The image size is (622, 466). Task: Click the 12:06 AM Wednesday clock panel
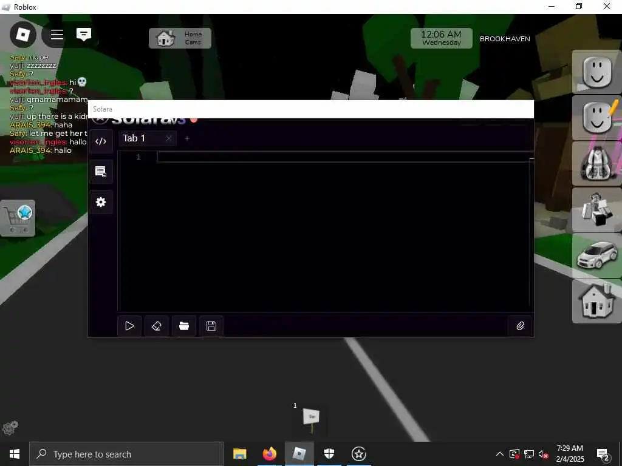point(441,38)
